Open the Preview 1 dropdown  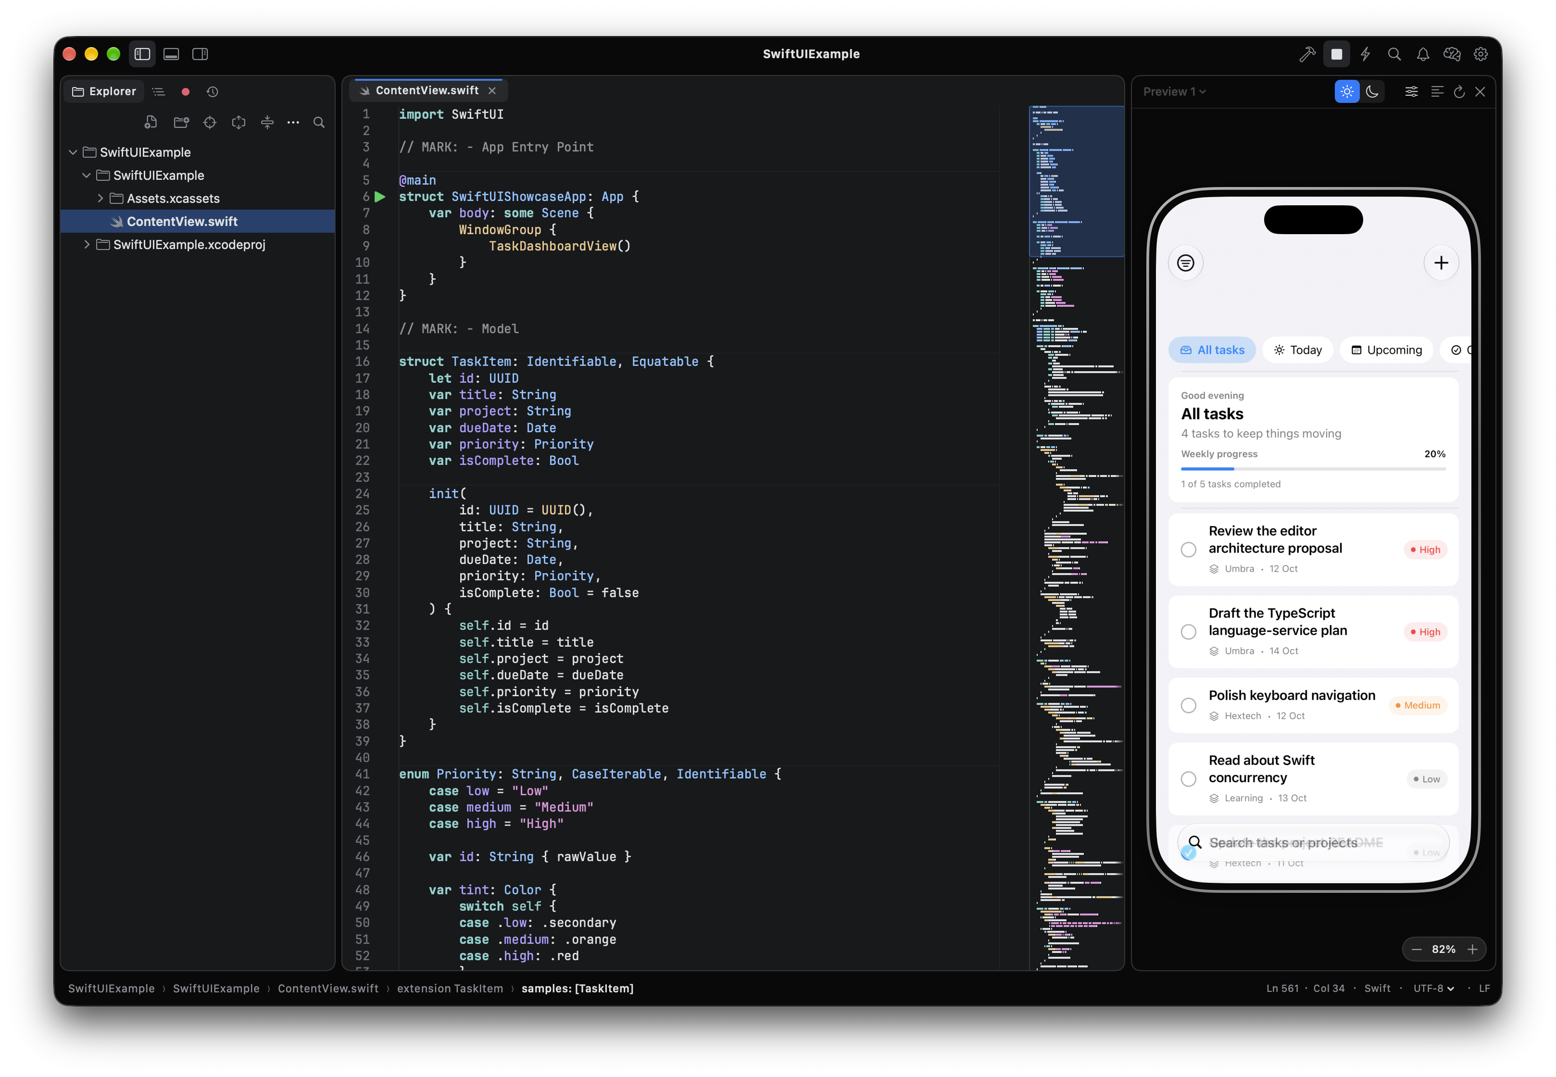point(1174,92)
